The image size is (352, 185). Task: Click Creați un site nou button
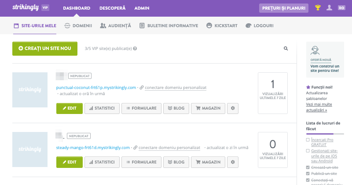[45, 49]
